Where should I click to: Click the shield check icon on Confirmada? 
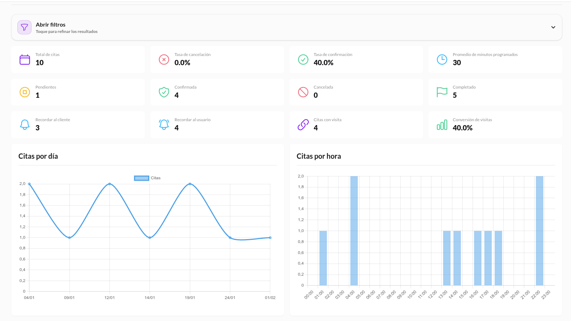tap(164, 92)
